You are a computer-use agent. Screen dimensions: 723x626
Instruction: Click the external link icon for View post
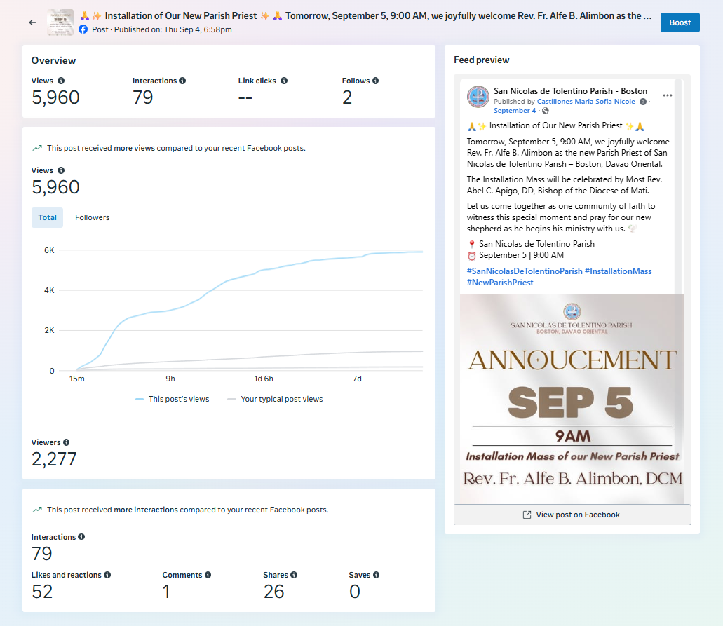point(527,515)
